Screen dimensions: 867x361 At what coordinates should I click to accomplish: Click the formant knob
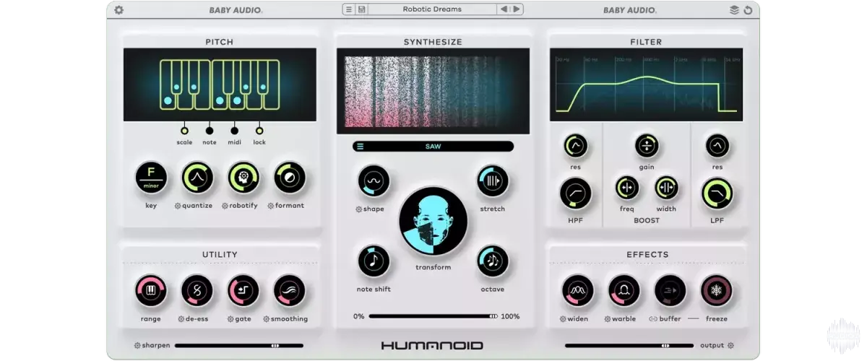click(x=290, y=178)
